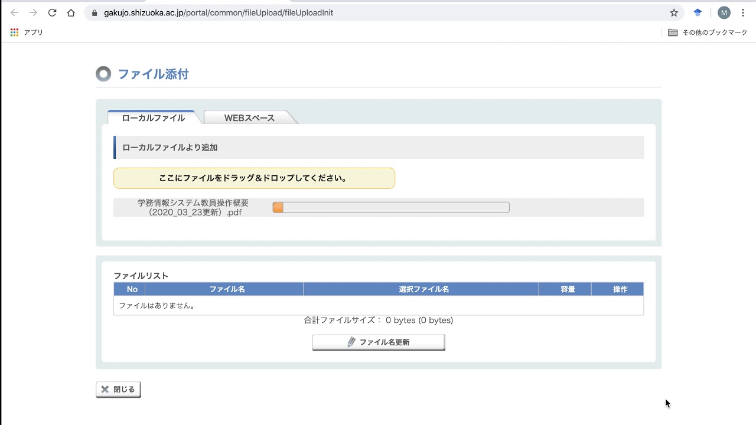This screenshot has height=425, width=756.
Task: Click the 操作 column header
Action: click(x=618, y=289)
